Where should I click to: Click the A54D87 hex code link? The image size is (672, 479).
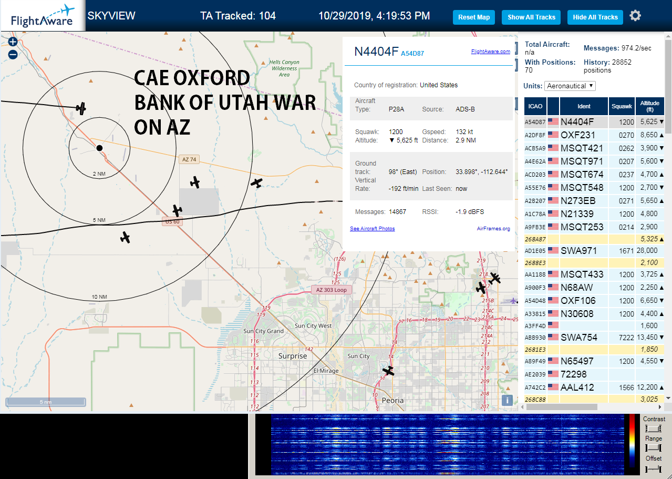tap(412, 54)
